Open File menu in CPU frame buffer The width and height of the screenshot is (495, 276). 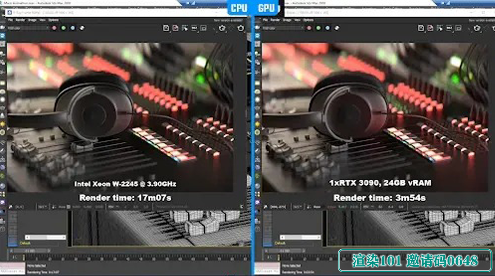pos(10,20)
